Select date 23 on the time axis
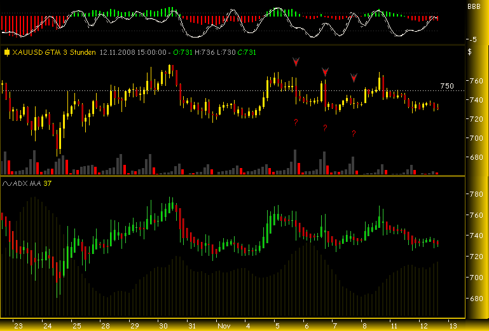The height and width of the screenshot is (331, 489). [x=18, y=326]
